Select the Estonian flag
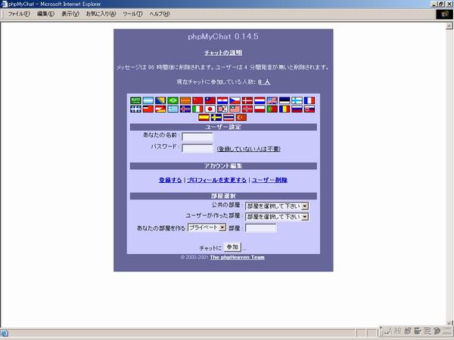 [285, 100]
